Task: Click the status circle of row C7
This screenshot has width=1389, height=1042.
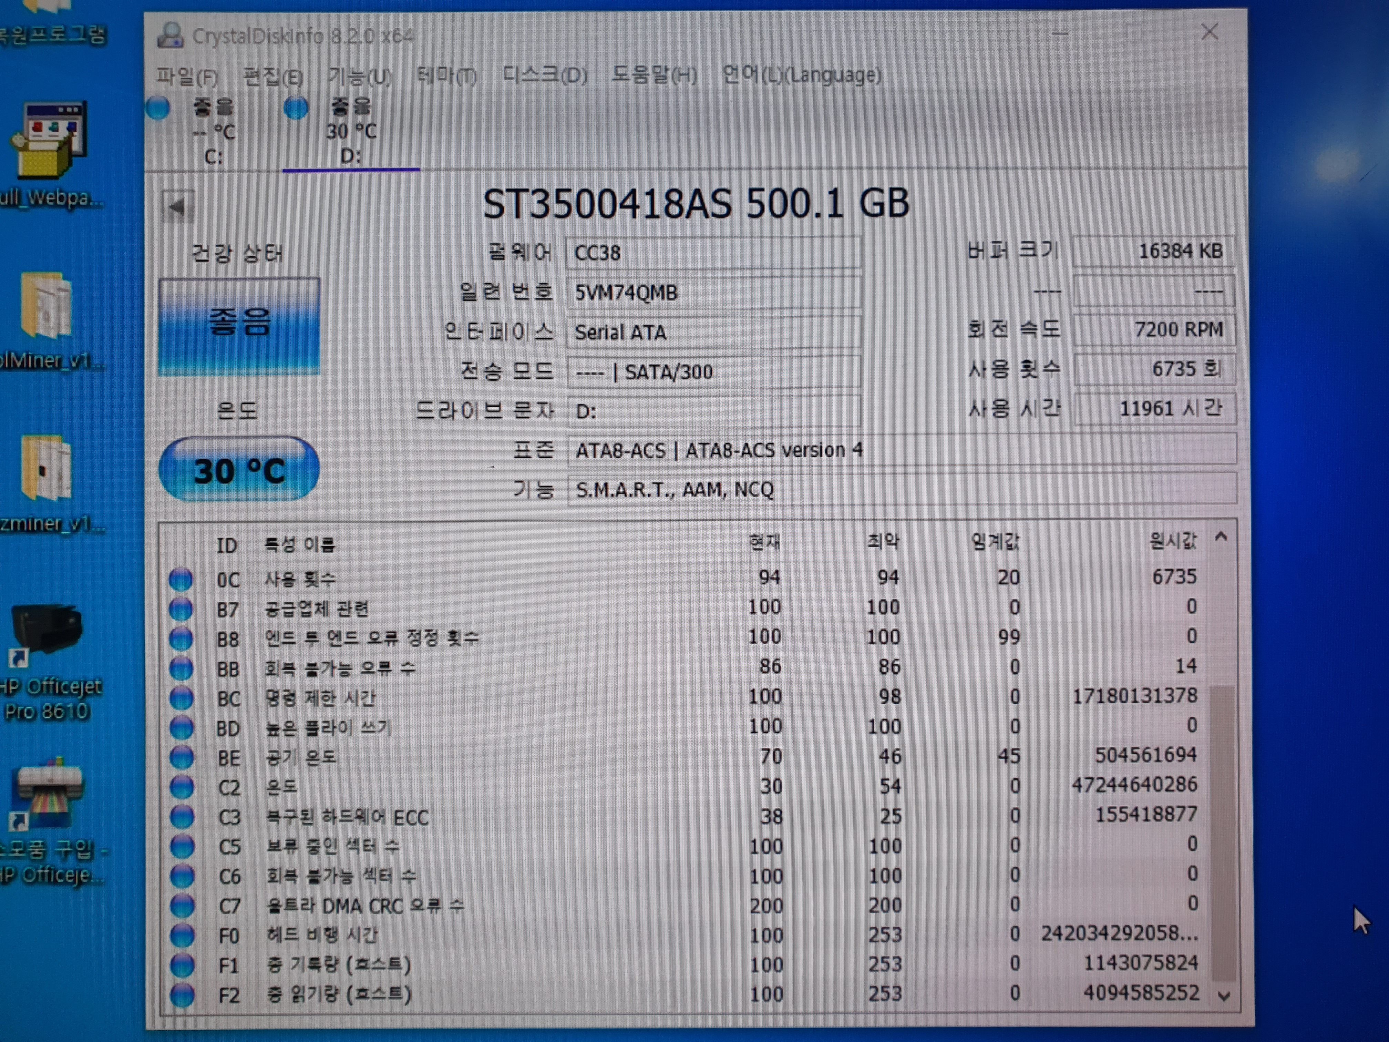Action: tap(182, 905)
